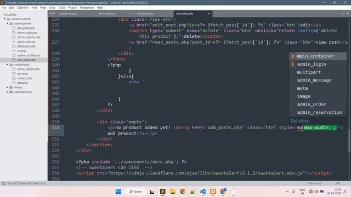
Task: Open Visual Studio Code from taskbar
Action: pyautogui.click(x=203, y=192)
